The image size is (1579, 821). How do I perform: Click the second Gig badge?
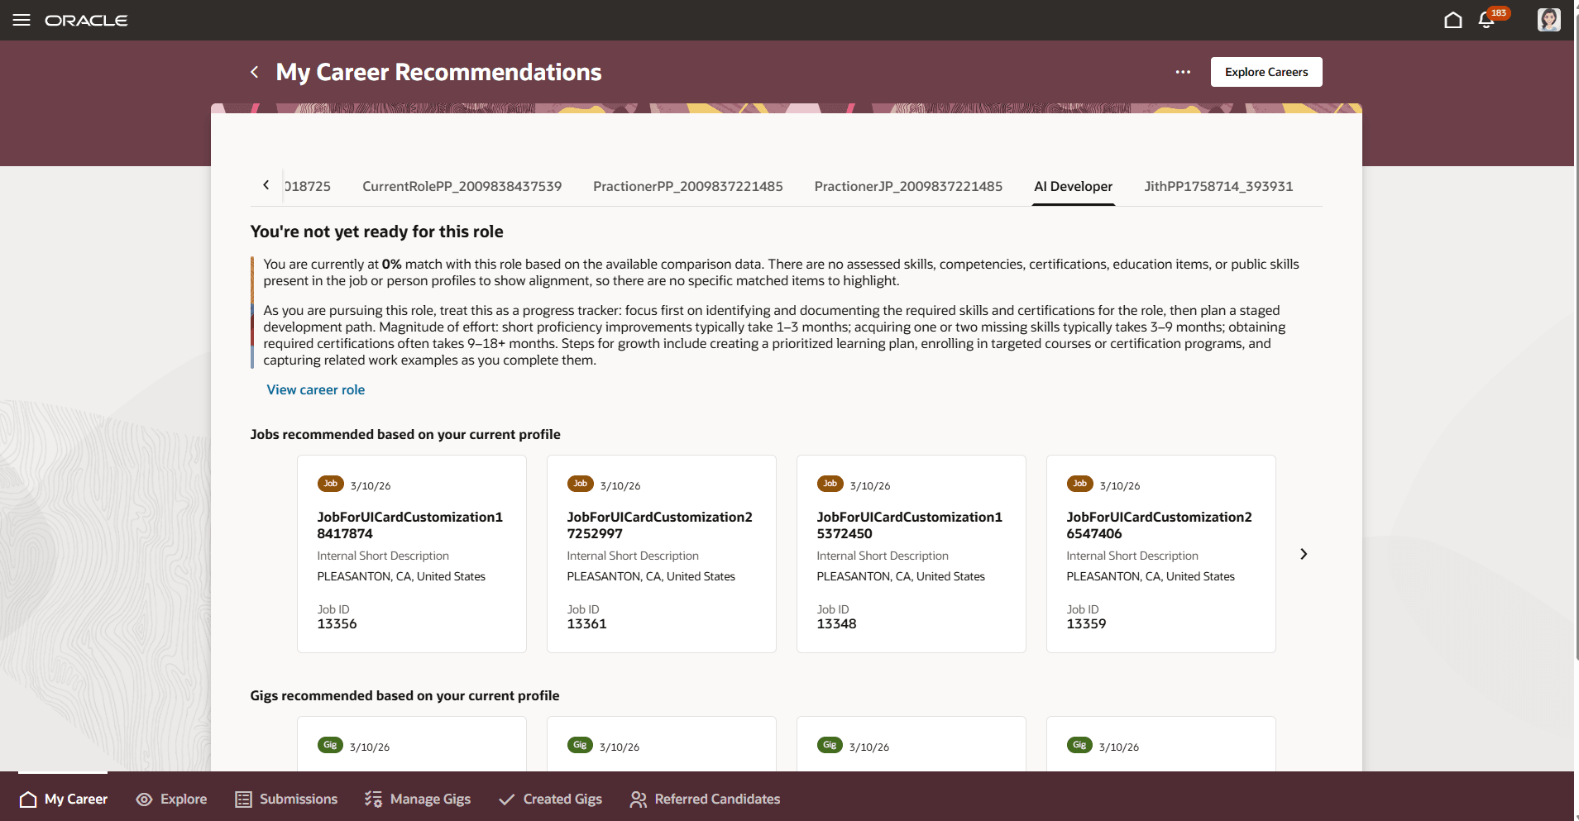tap(580, 745)
